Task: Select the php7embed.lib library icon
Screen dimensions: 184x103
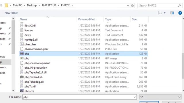Action: coord(22,77)
